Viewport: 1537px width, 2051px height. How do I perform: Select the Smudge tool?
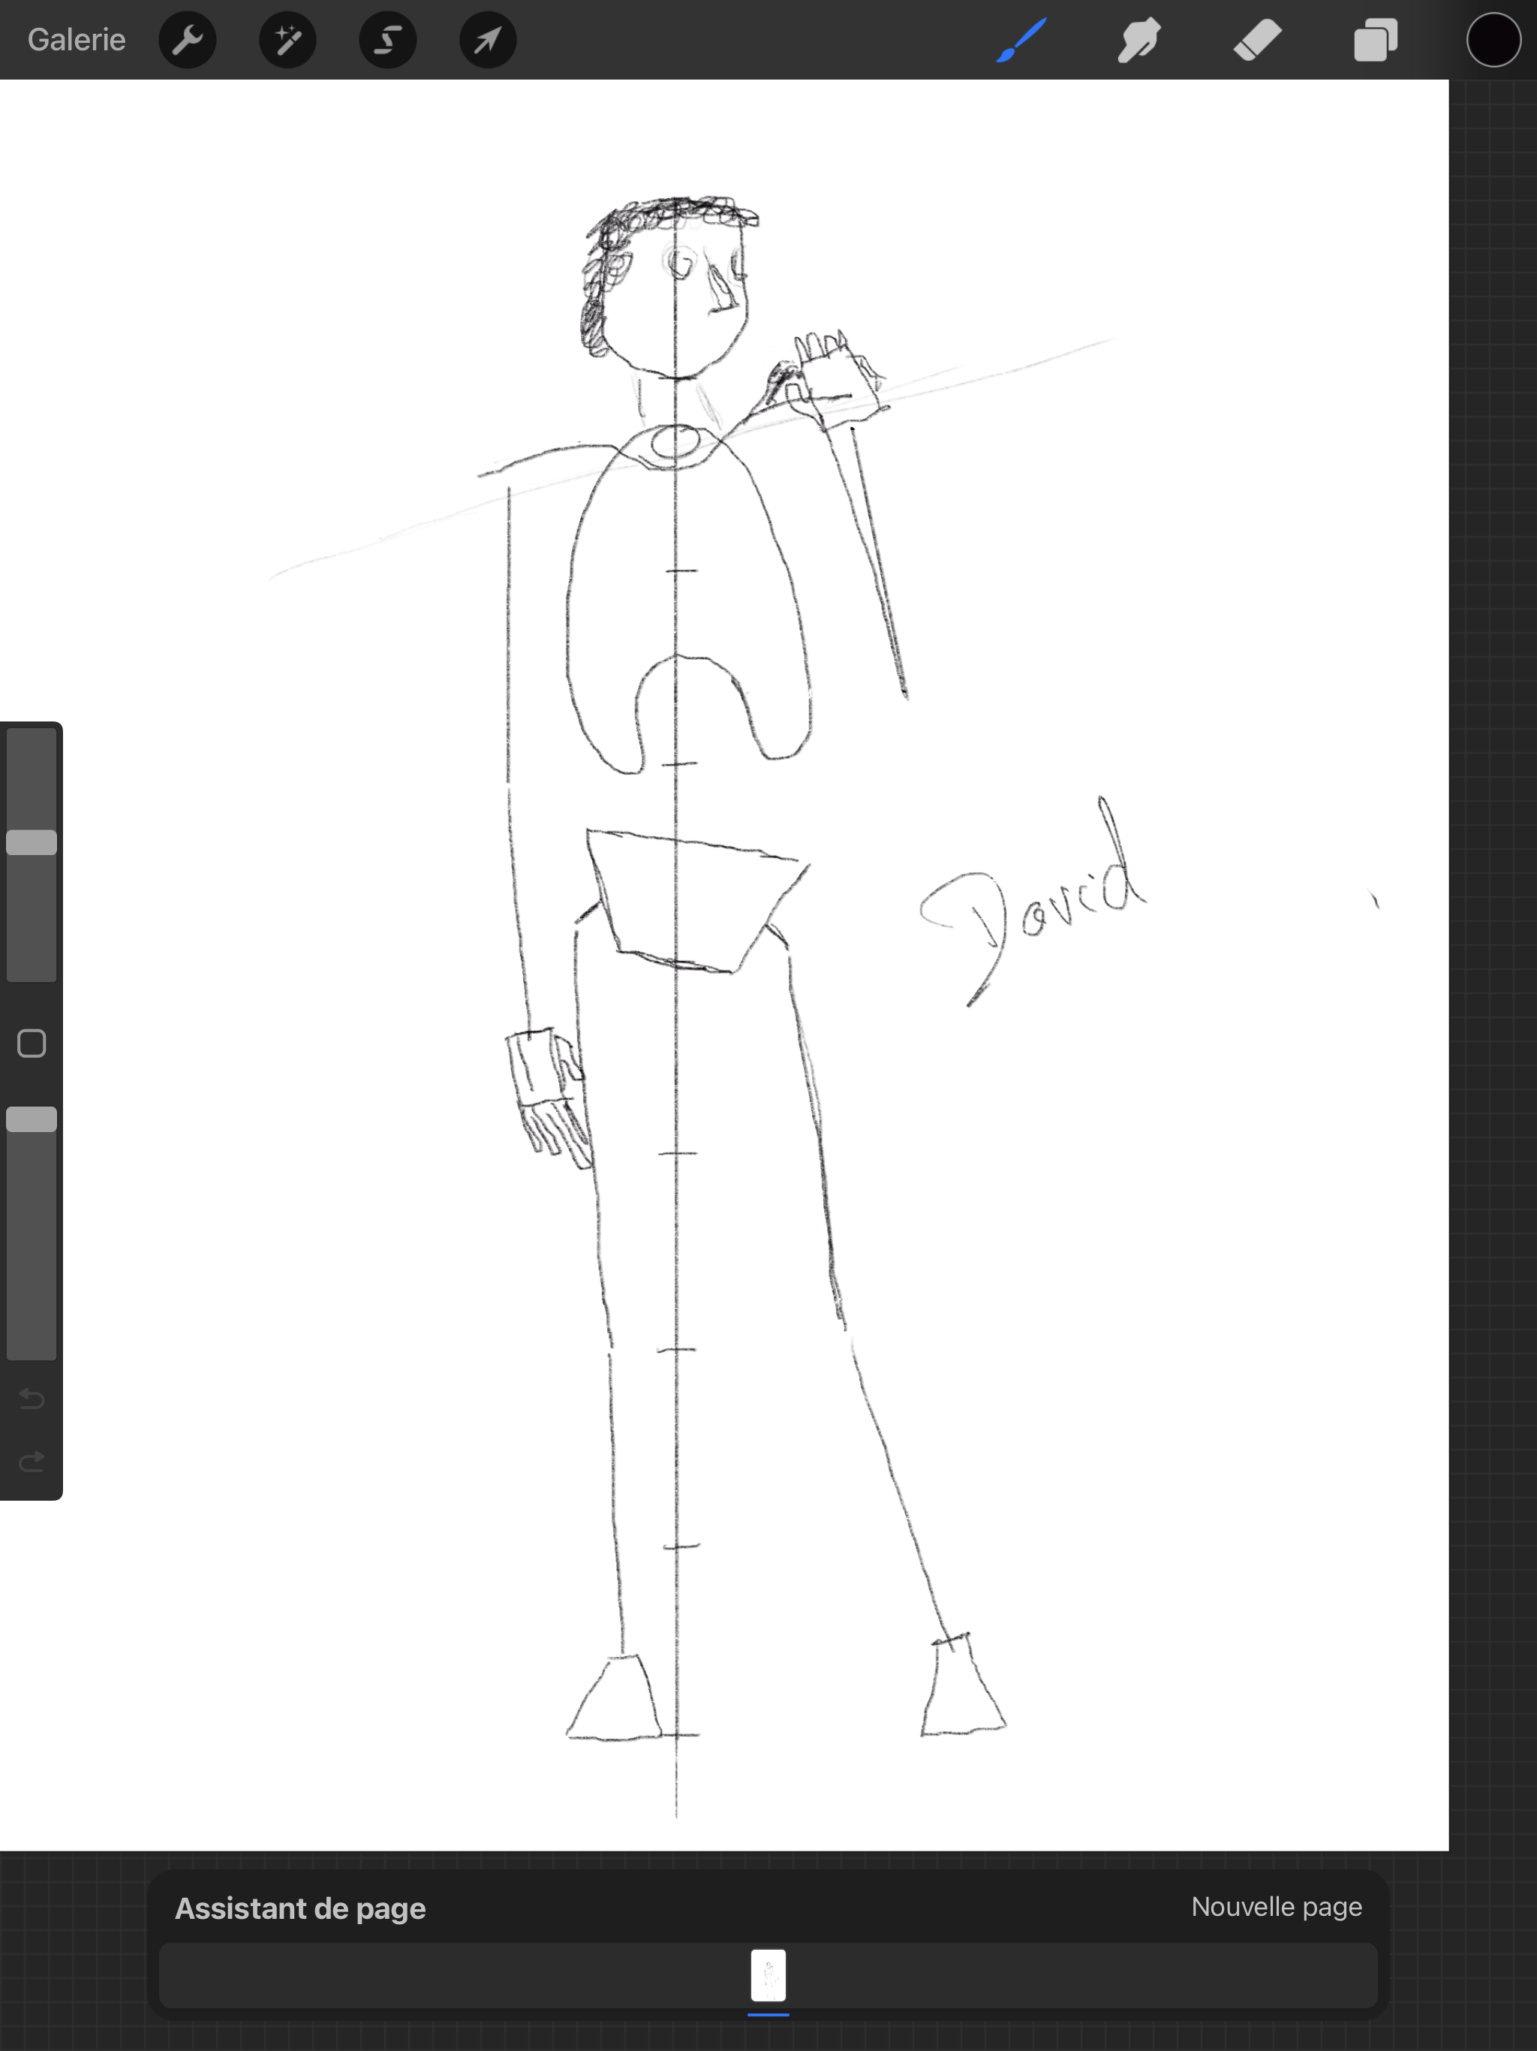pyautogui.click(x=1139, y=40)
